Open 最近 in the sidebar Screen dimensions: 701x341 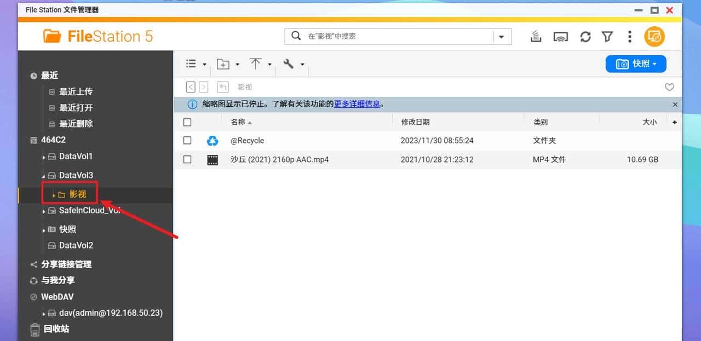[x=49, y=76]
